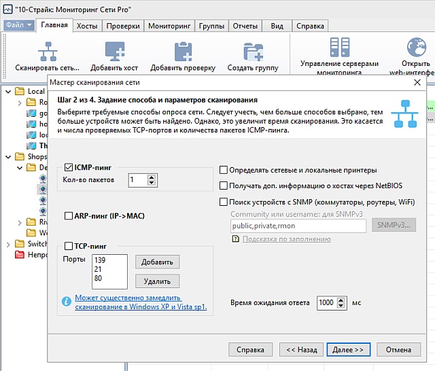435x371 pixels.
Task: Expand the Riv folder node
Action: pos(20,223)
